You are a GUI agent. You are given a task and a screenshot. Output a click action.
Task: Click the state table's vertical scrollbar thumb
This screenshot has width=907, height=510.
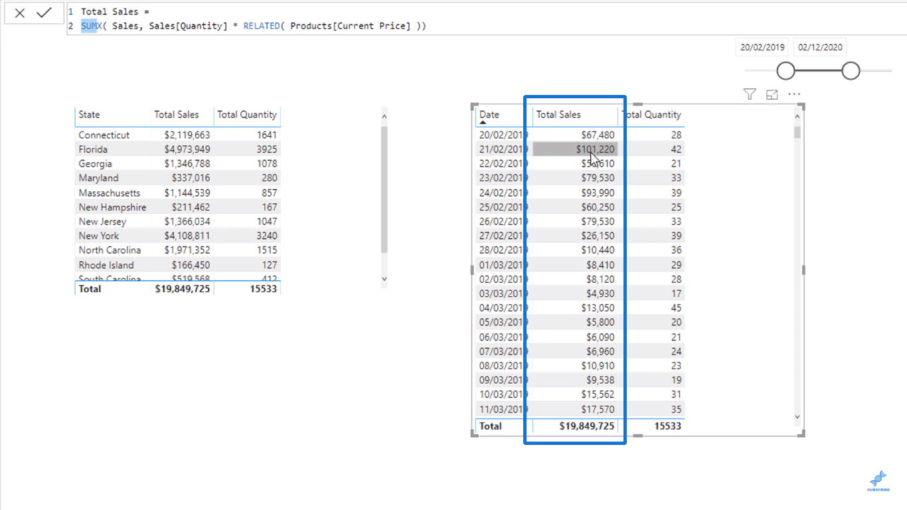tap(384, 190)
